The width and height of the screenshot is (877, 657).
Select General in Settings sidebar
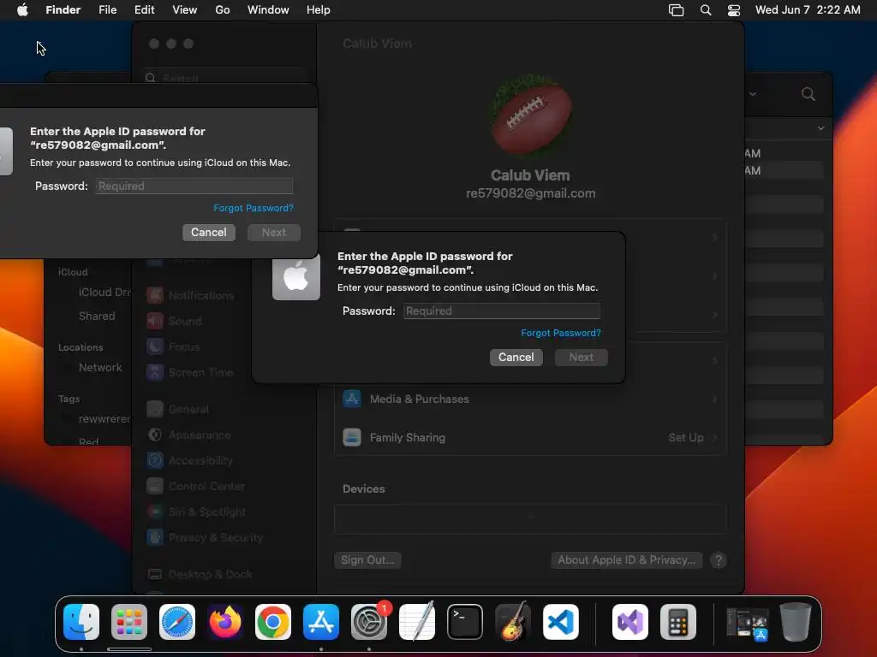[x=177, y=410]
